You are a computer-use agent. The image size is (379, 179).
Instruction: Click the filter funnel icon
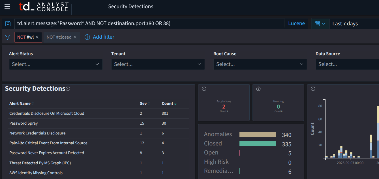8,37
